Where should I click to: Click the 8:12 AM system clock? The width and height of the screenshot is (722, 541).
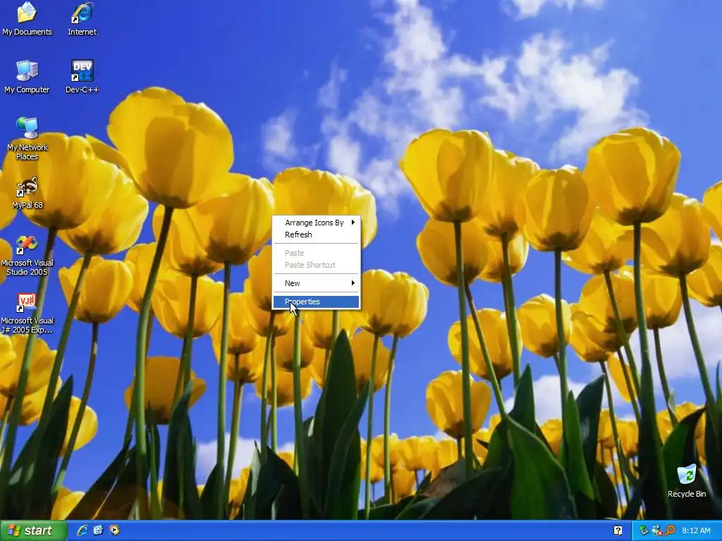tap(696, 530)
